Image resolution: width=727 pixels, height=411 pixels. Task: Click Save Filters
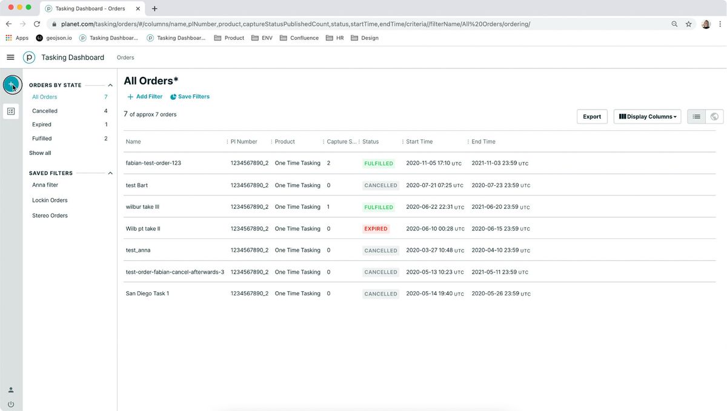point(190,97)
